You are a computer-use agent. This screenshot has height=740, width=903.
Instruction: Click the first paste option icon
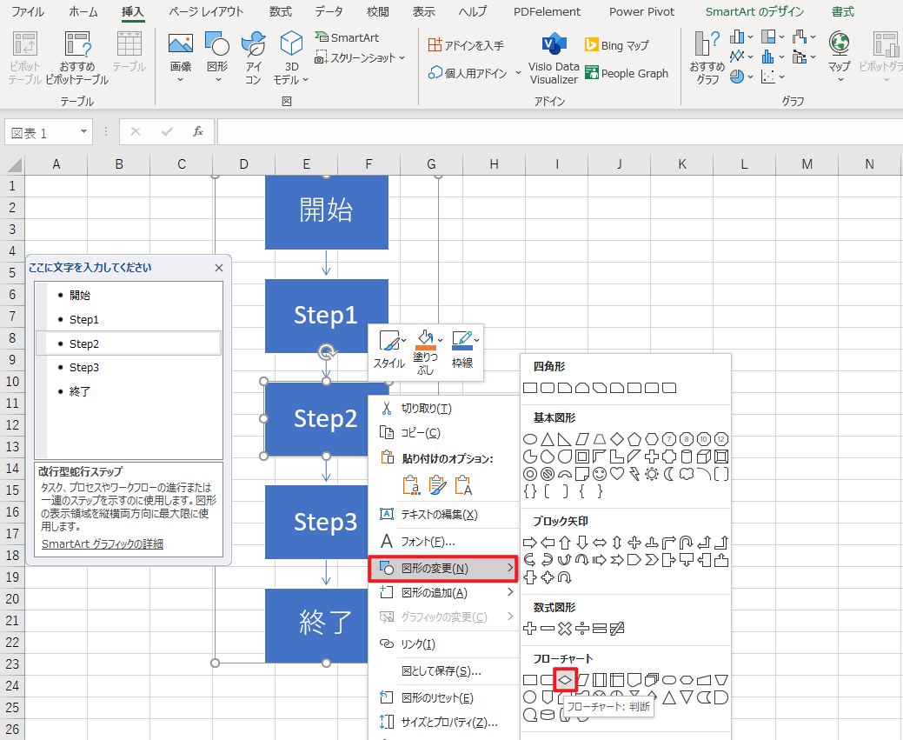pos(410,485)
